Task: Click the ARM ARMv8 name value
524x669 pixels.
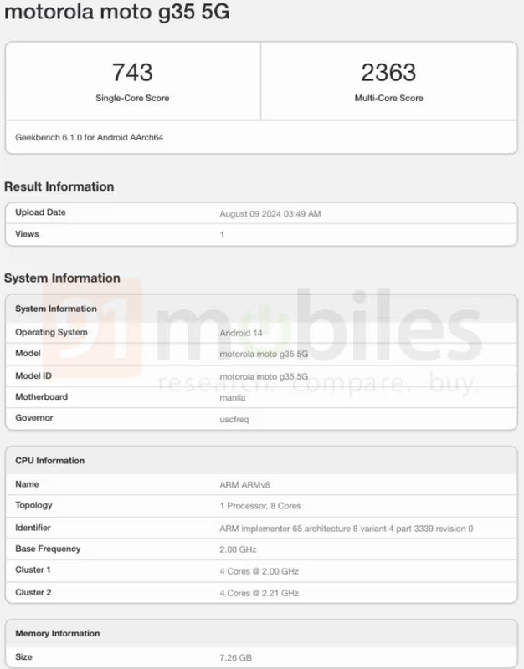Action: tap(244, 485)
